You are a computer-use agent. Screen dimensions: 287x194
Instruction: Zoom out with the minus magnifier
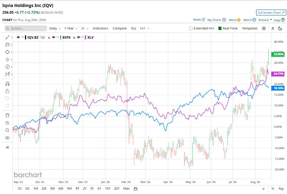[x=7, y=130]
